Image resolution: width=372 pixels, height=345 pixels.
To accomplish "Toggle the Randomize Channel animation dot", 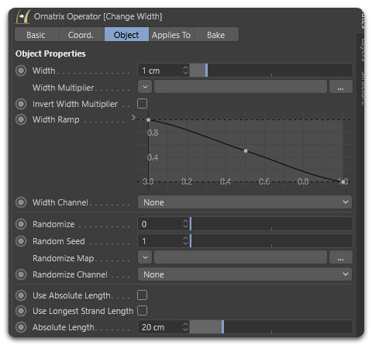I will tap(21, 274).
